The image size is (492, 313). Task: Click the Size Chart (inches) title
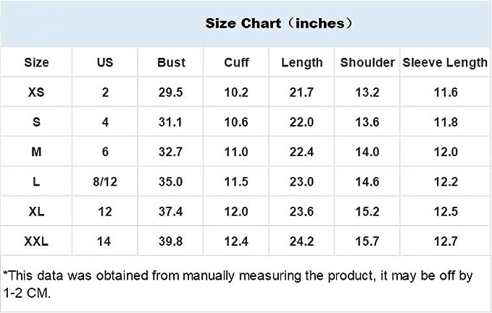(279, 23)
